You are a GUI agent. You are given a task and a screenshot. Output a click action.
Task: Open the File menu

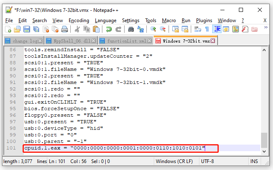pyautogui.click(x=9, y=20)
